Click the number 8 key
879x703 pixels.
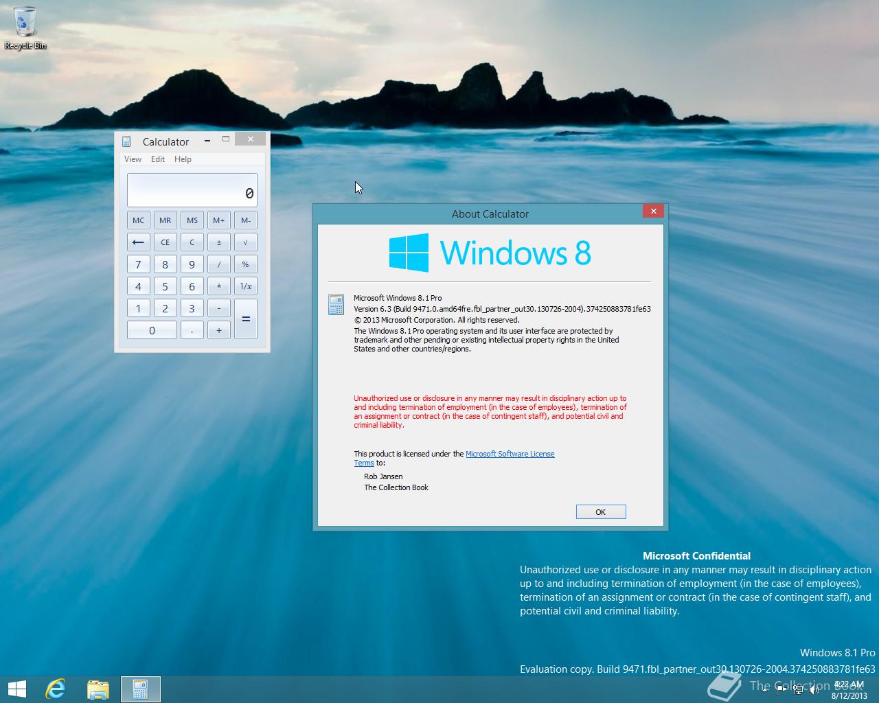click(x=165, y=264)
